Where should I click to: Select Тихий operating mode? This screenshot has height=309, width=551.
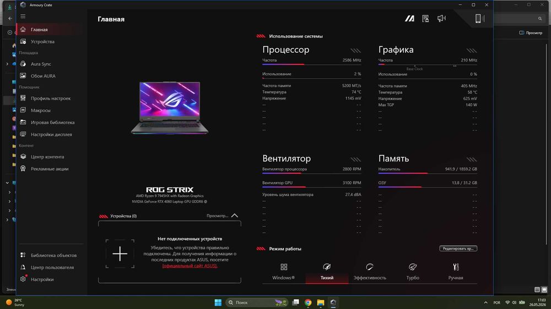click(327, 272)
